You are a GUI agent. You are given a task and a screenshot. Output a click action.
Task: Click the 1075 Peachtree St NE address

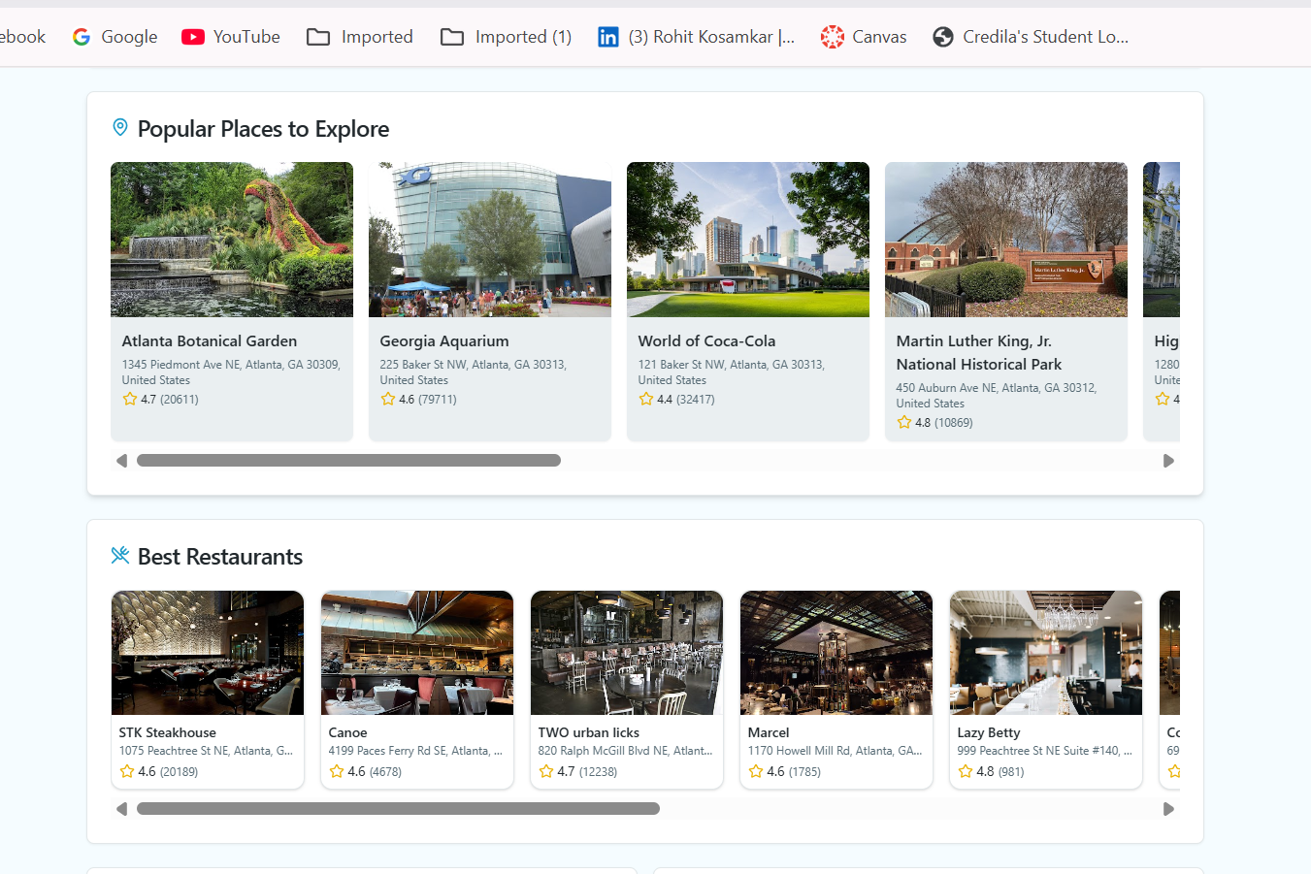pos(206,751)
